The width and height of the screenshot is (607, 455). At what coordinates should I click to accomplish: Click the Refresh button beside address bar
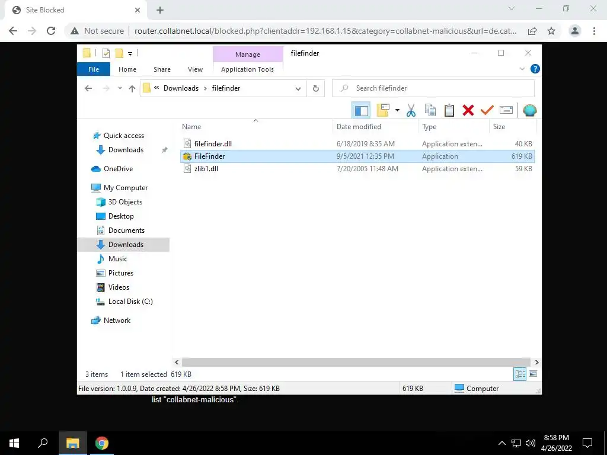[x=316, y=88]
